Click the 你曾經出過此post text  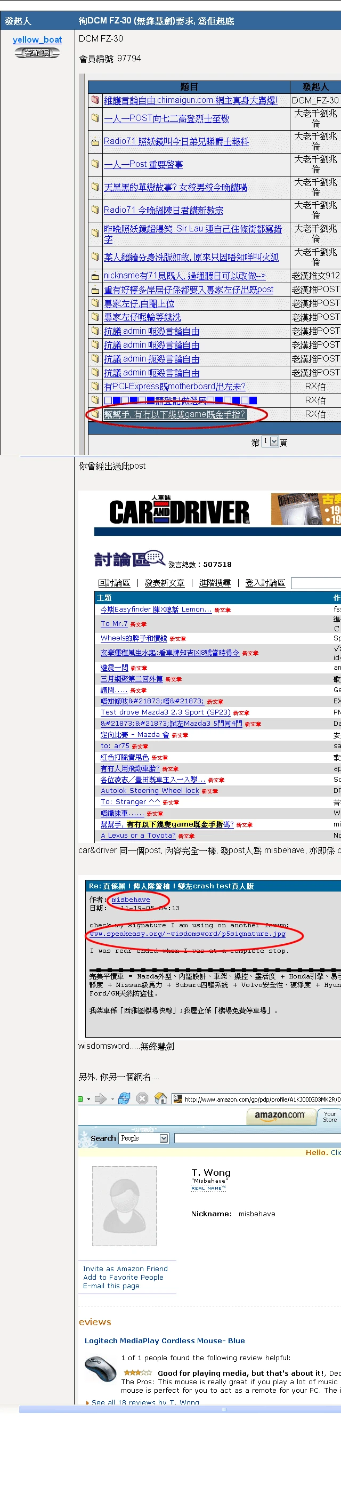[112, 466]
